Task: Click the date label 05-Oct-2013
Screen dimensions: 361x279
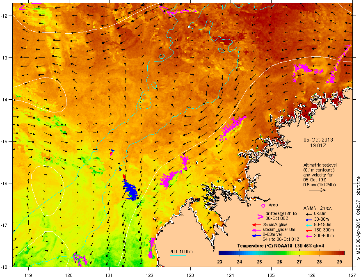Action: coord(318,140)
